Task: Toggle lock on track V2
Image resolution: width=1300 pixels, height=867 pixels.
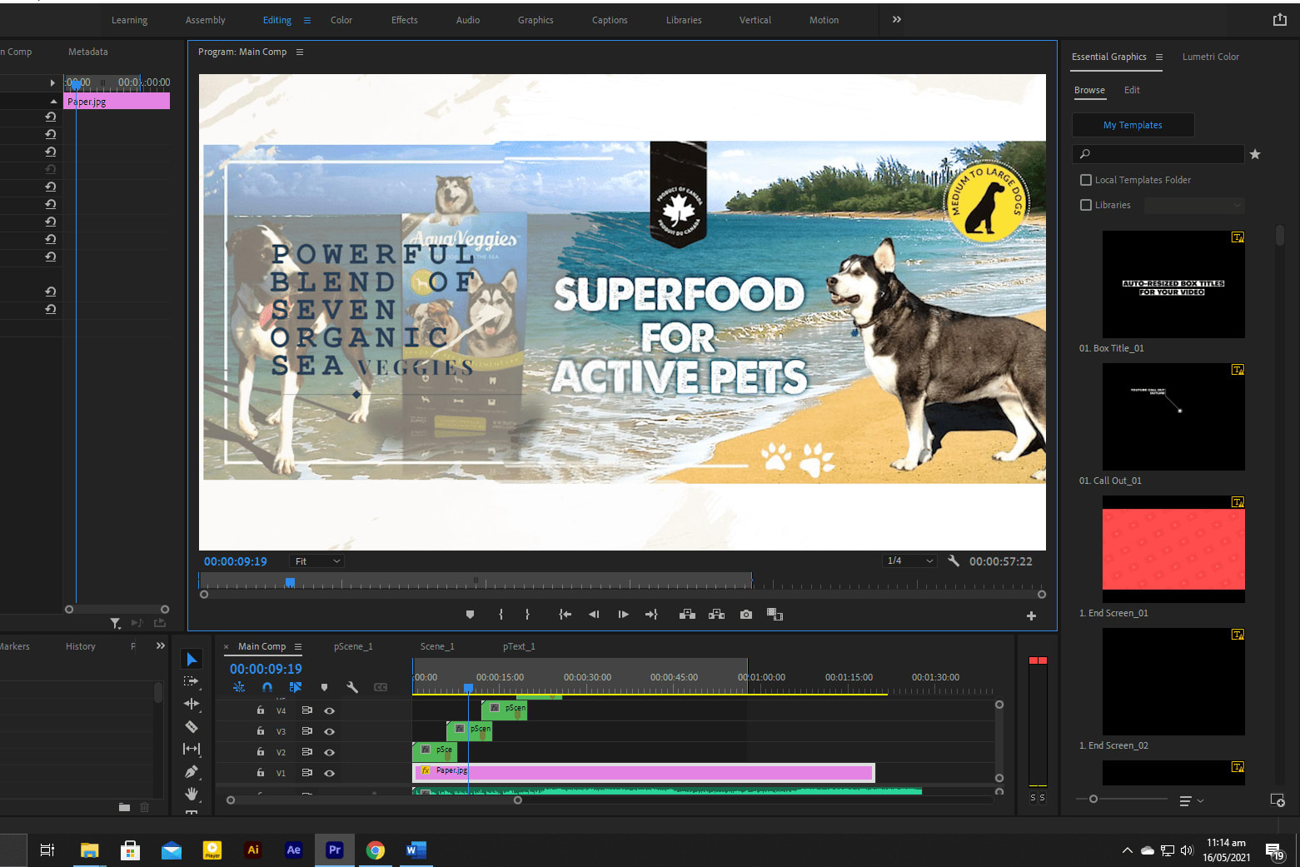Action: point(261,751)
